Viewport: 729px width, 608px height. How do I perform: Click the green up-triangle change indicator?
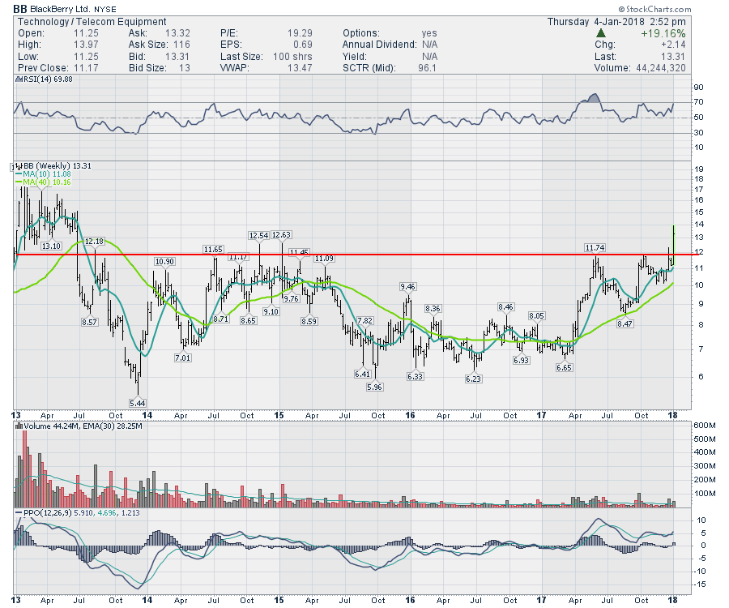click(599, 34)
